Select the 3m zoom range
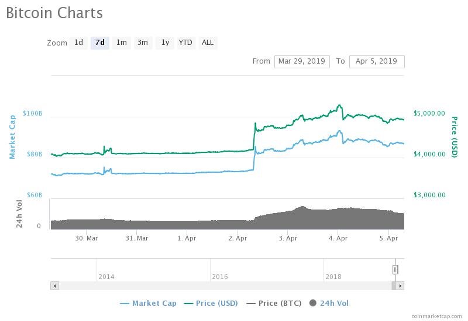 click(143, 43)
